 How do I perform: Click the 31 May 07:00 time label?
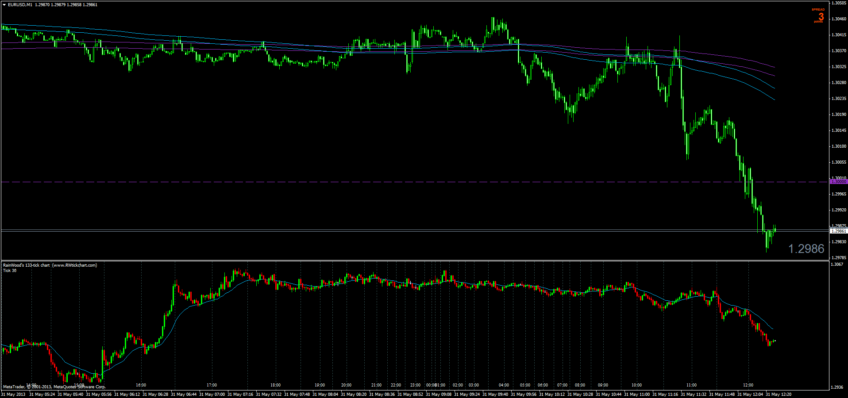click(x=212, y=394)
